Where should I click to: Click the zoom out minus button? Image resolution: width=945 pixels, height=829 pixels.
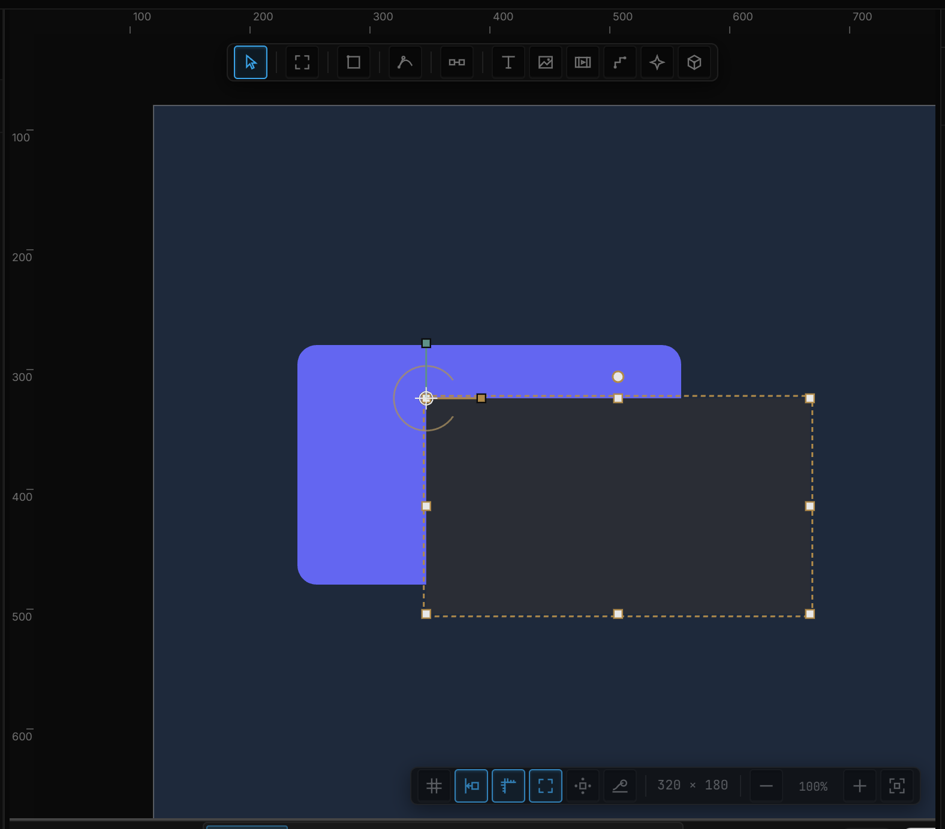click(766, 786)
